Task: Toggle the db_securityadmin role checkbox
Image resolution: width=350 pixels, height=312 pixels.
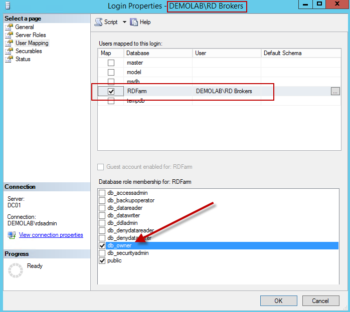Action: (x=102, y=253)
